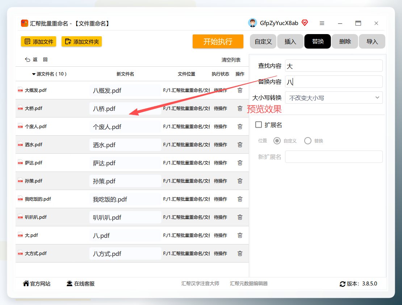Viewport: 402px width, 305px height.
Task: Open the 汇帮汉字注音大师 link
Action: tap(200, 284)
